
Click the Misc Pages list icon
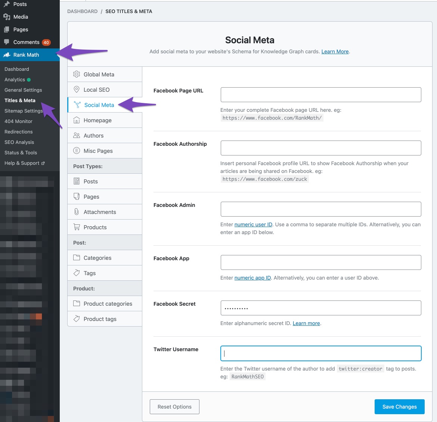point(76,151)
